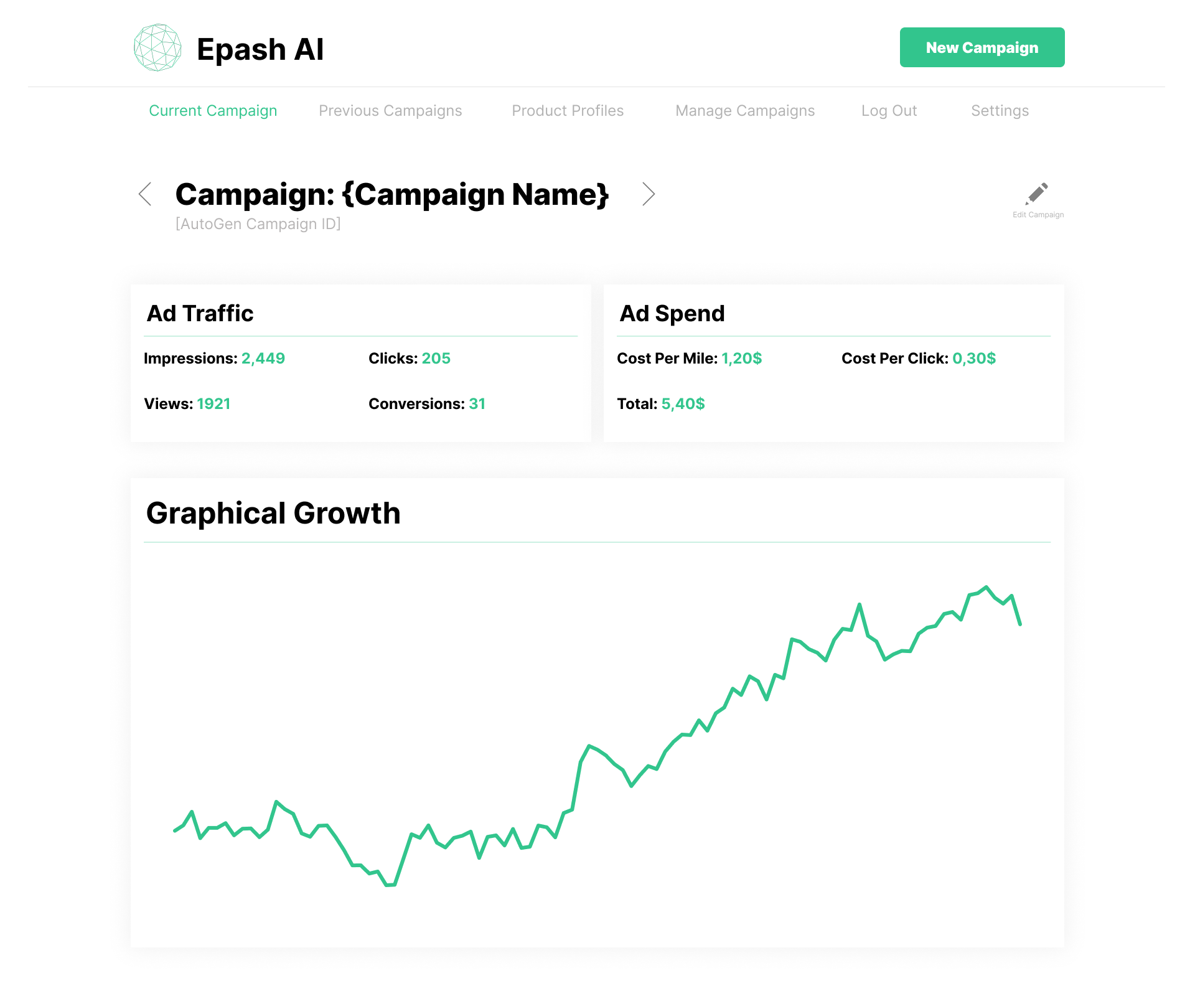Click the pencil Edit Campaign icon
The height and width of the screenshot is (1006, 1195).
pos(1037,194)
